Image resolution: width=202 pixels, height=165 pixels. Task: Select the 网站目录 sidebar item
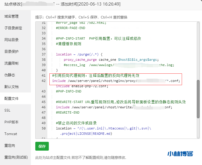11,40
